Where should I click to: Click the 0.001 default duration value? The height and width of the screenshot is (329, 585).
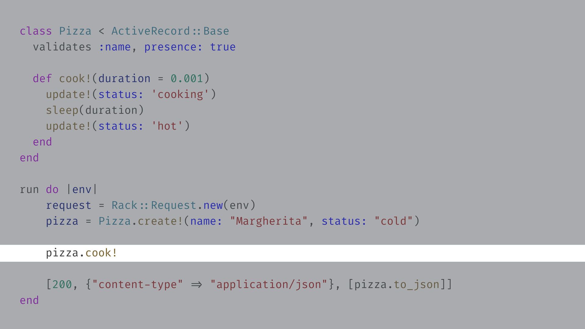[186, 79]
